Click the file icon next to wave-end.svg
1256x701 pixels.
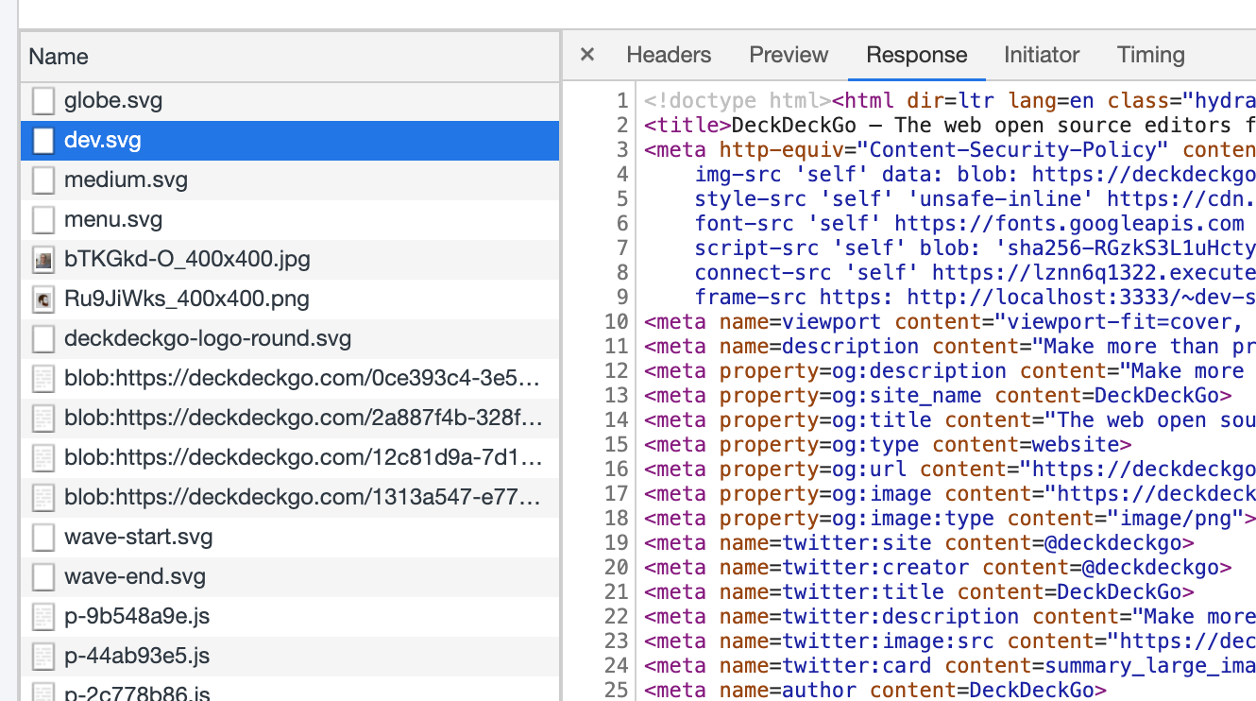[43, 576]
